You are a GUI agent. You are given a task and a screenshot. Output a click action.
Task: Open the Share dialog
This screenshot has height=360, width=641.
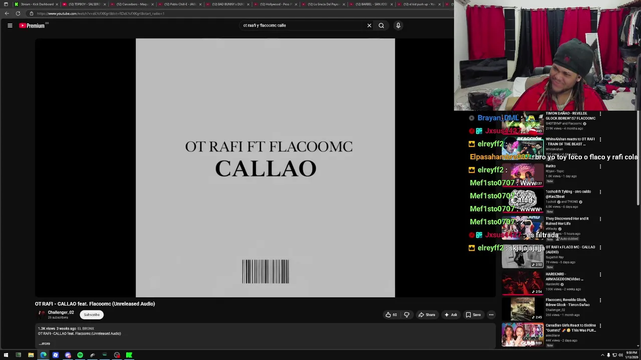coord(427,314)
